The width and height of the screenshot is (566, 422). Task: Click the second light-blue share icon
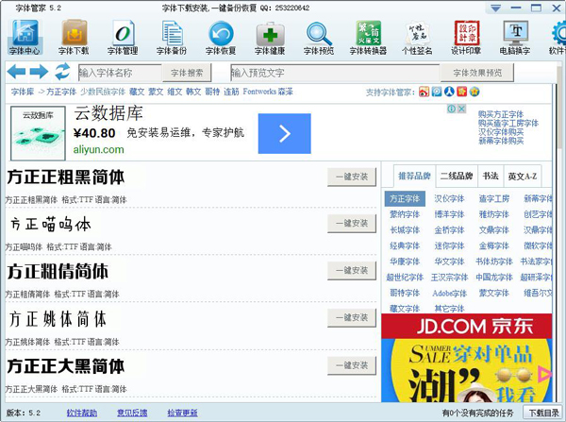(437, 92)
